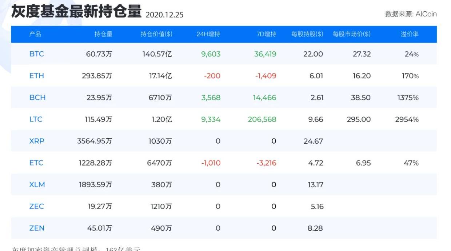Click the 7D增持 column header
This screenshot has height=251, width=451.
(x=266, y=34)
